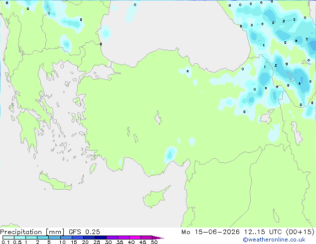This screenshot has height=244, width=316.
Task: Click the 45–50 mm legend color swatch
Action: pyautogui.click(x=147, y=238)
